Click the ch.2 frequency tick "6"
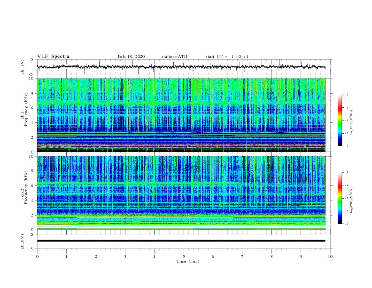Screen dimensions: 372x288 click(x=32, y=186)
